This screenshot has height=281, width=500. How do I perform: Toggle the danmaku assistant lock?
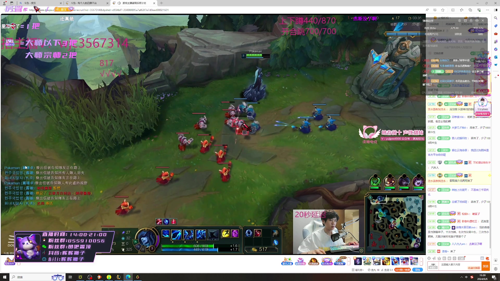(x=471, y=21)
